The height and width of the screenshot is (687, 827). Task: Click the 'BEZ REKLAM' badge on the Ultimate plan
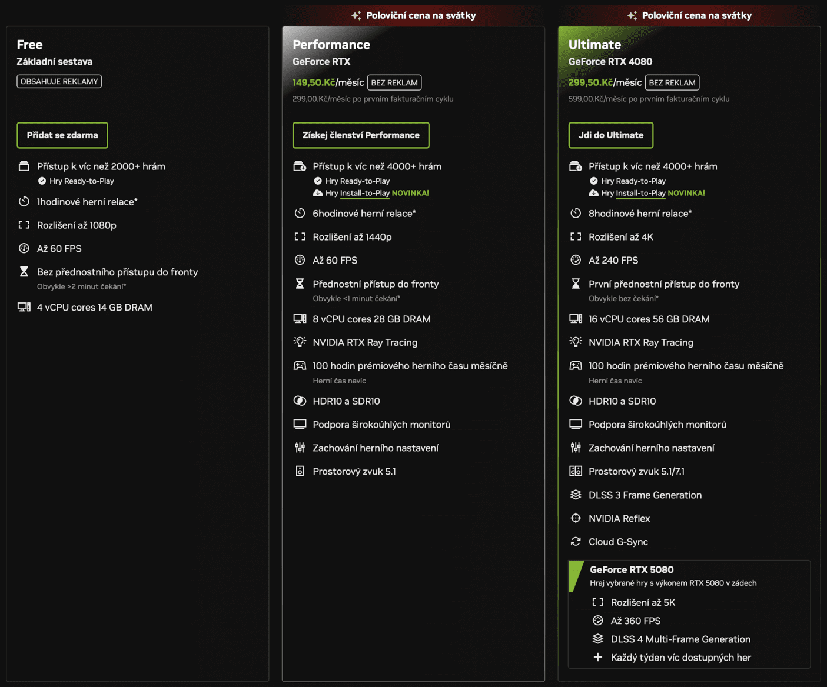672,82
